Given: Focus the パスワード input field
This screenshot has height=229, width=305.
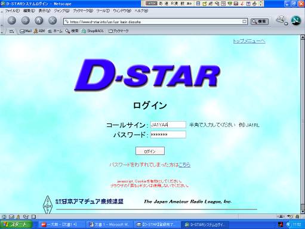Looking at the screenshot, I should (168, 135).
